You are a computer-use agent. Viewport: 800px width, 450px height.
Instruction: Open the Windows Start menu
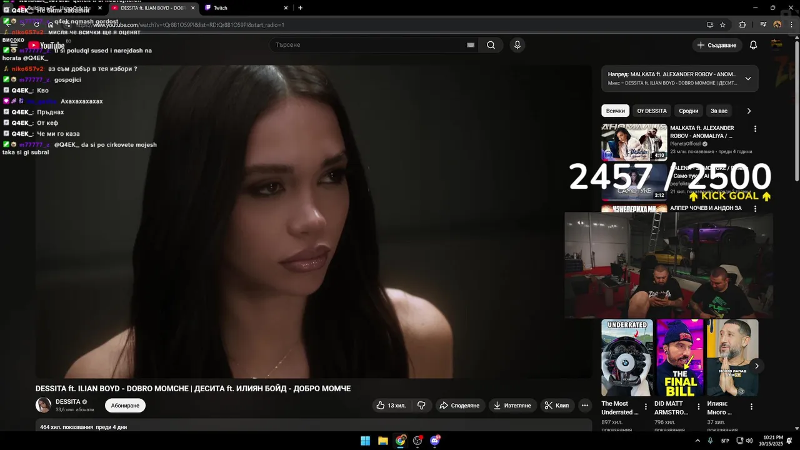[x=365, y=441]
